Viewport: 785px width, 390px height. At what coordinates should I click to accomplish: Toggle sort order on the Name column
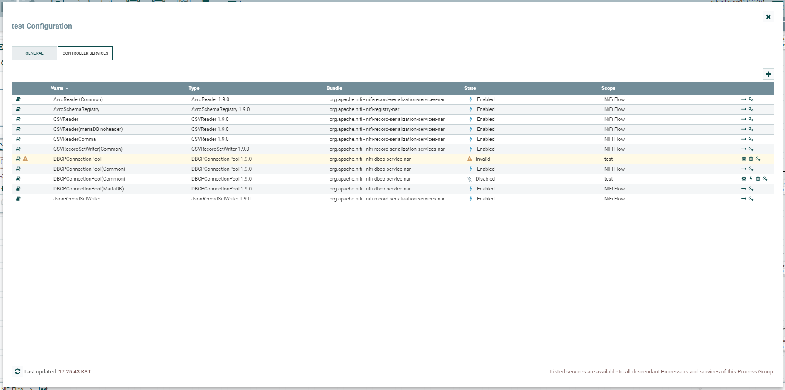point(58,88)
